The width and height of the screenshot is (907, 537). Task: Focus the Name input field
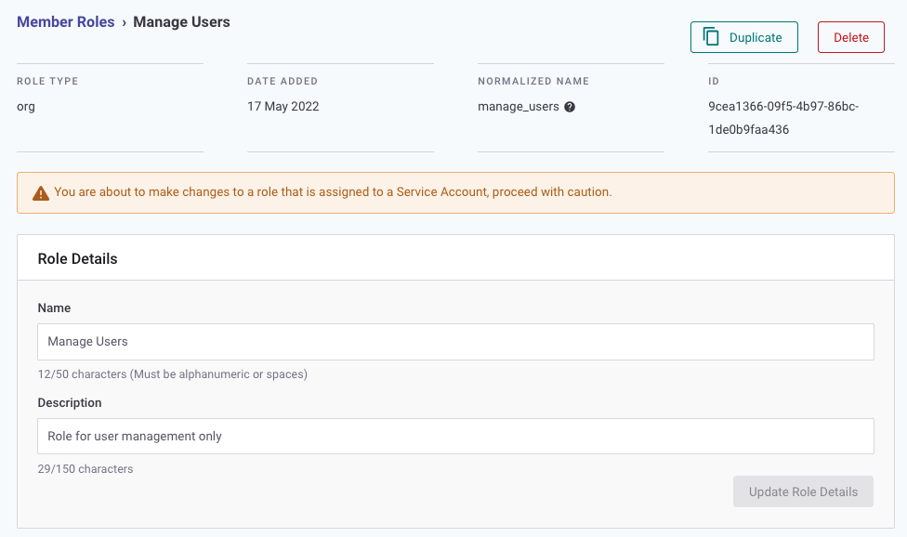coord(455,342)
